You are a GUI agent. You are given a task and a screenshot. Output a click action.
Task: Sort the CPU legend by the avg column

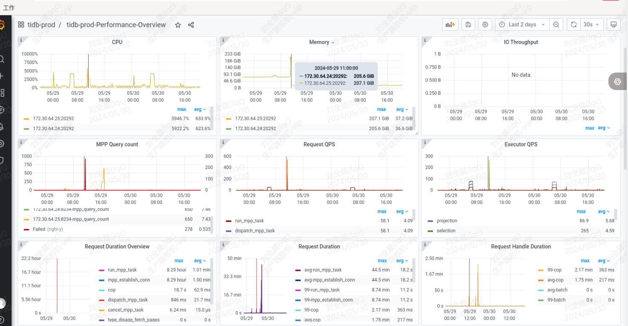200,110
